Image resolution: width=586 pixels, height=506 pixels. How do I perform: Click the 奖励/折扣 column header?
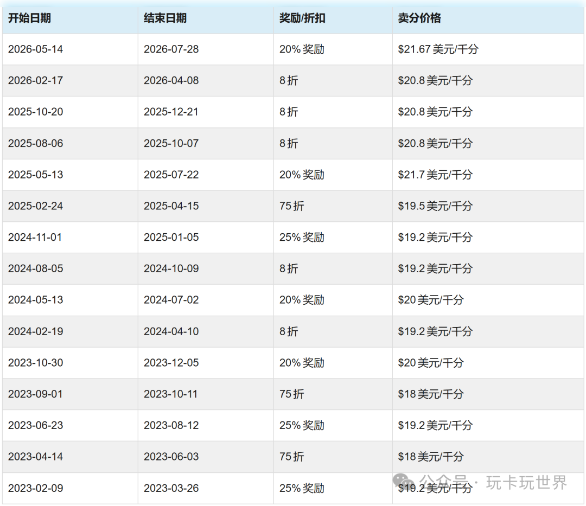click(302, 18)
